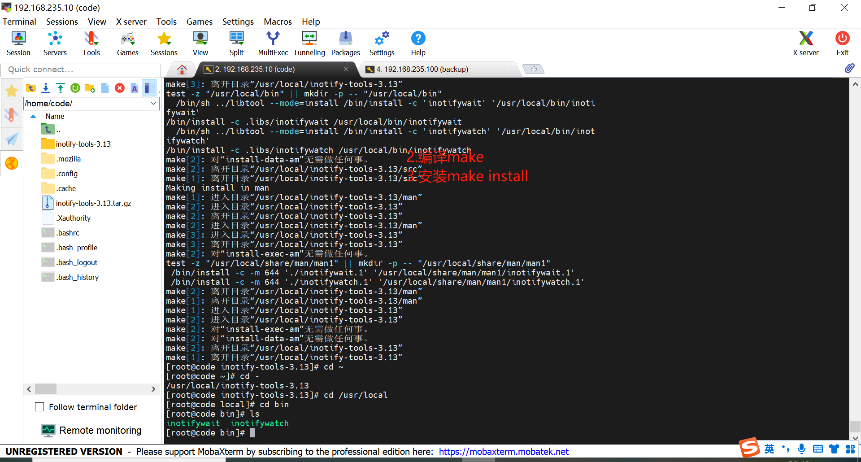Open the X server menu
Screen dimensions: 861x462
click(131, 22)
